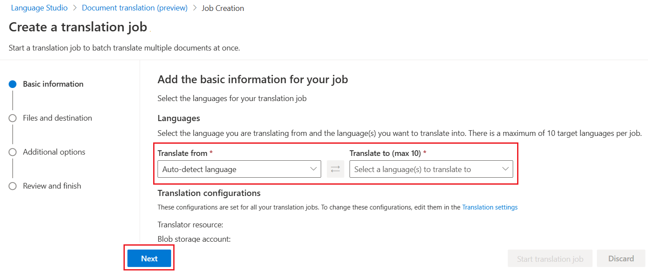
Task: Click the Files and destination step circle
Action: [x=13, y=118]
